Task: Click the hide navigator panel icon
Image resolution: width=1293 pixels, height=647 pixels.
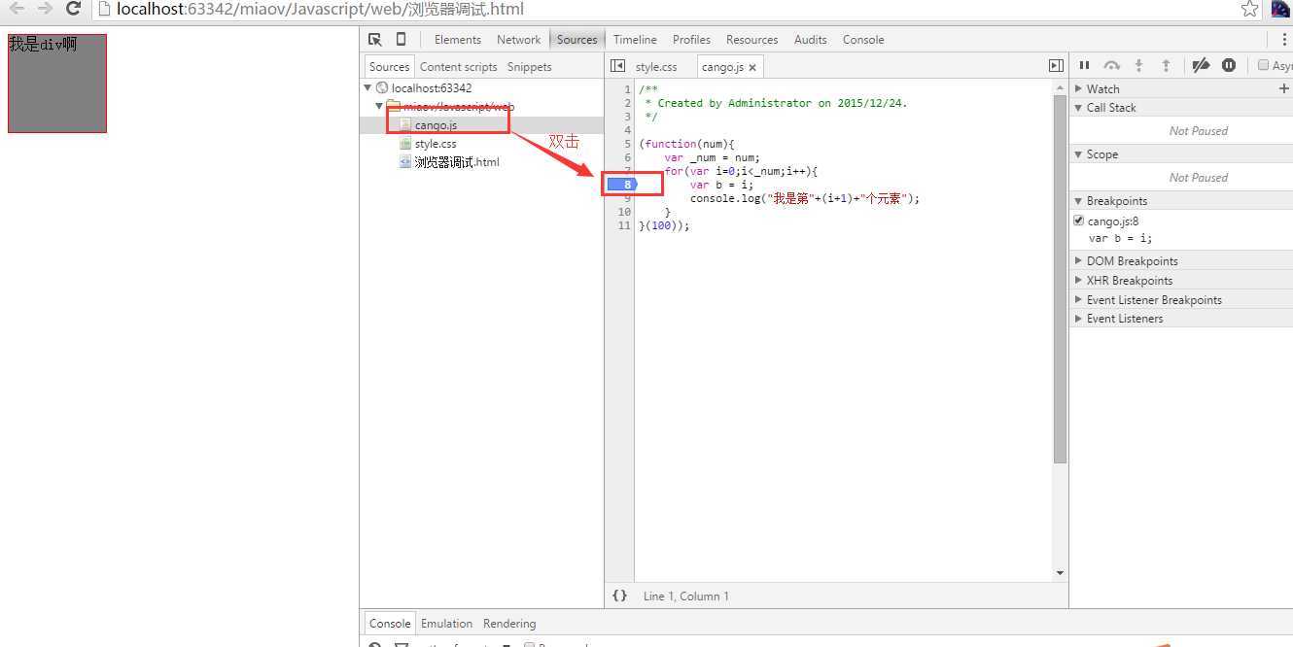Action: pyautogui.click(x=617, y=66)
